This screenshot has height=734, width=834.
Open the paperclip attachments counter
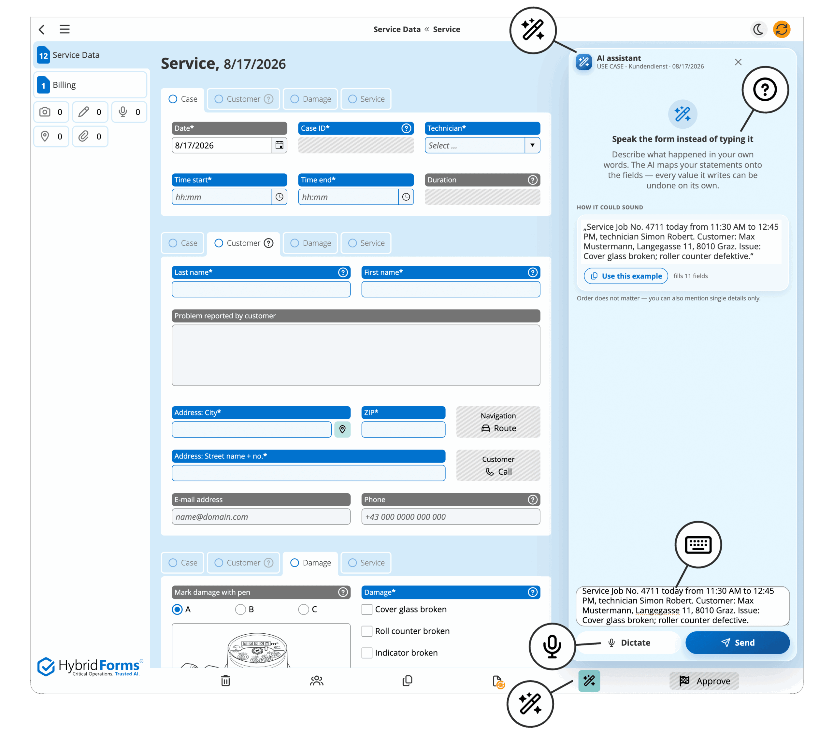coord(90,136)
